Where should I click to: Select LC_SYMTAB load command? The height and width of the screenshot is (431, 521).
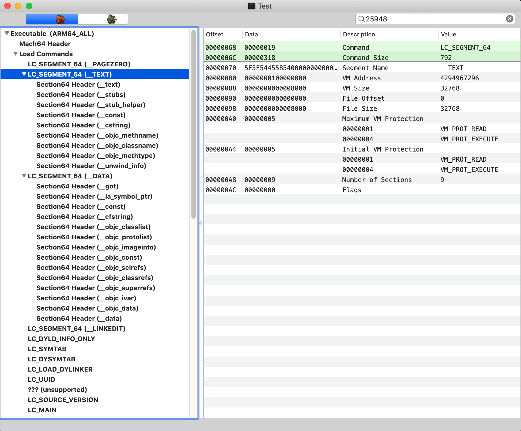click(47, 349)
